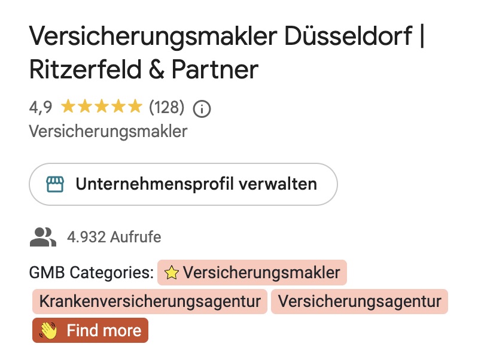Image resolution: width=481 pixels, height=359 pixels.
Task: Select the highlighted Versicherungsmakler primary category tag
Action: 252,272
